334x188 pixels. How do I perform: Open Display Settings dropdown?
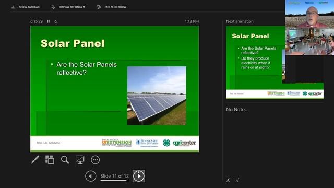[x=72, y=7]
